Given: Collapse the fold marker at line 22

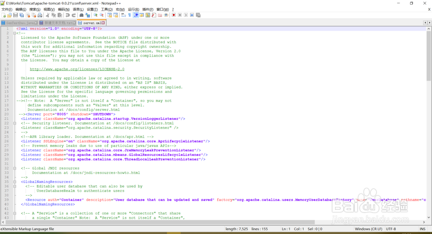Looking at the screenshot, I should (x=15, y=123).
